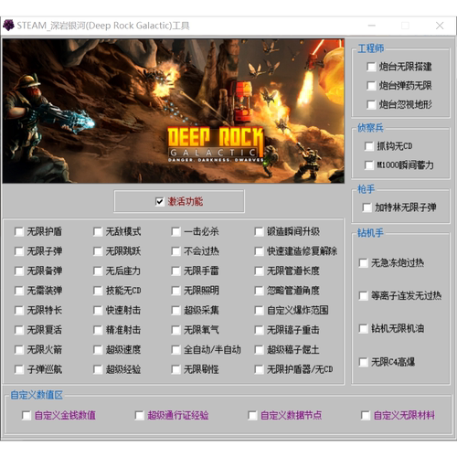Enable 超级通行证经验 checkbox
This screenshot has width=457, height=457.
pyautogui.click(x=139, y=415)
